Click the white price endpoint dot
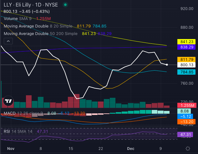Image resolution: width=198 pixels, height=154 pixels. click(x=167, y=65)
